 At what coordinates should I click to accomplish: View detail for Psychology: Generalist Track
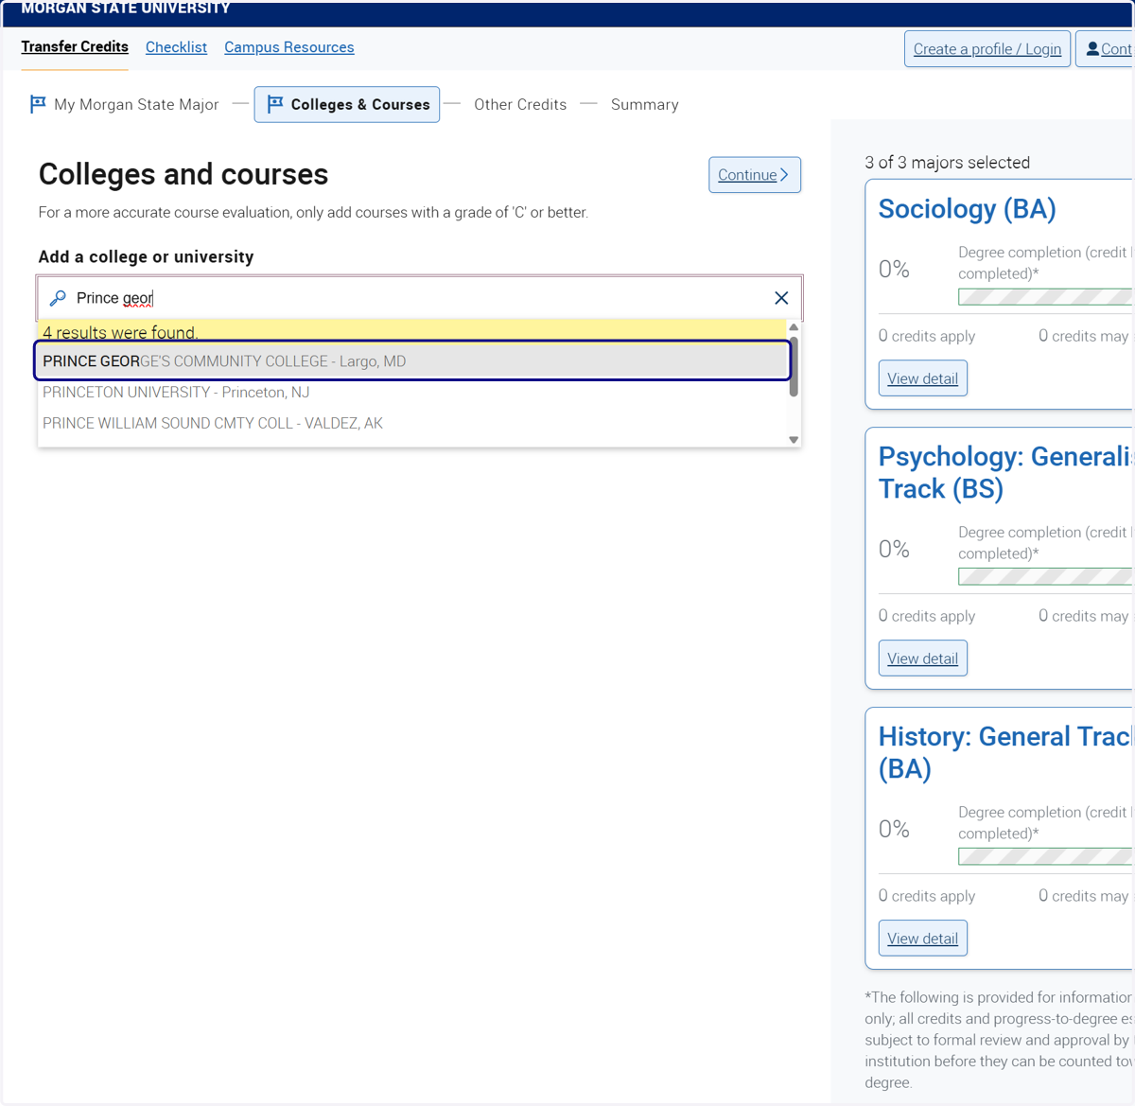tap(923, 658)
